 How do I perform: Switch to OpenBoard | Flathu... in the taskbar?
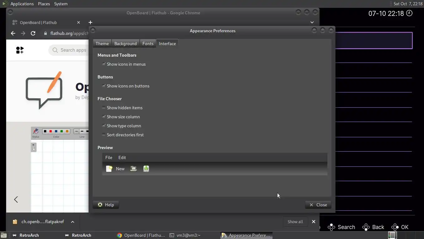click(x=141, y=235)
